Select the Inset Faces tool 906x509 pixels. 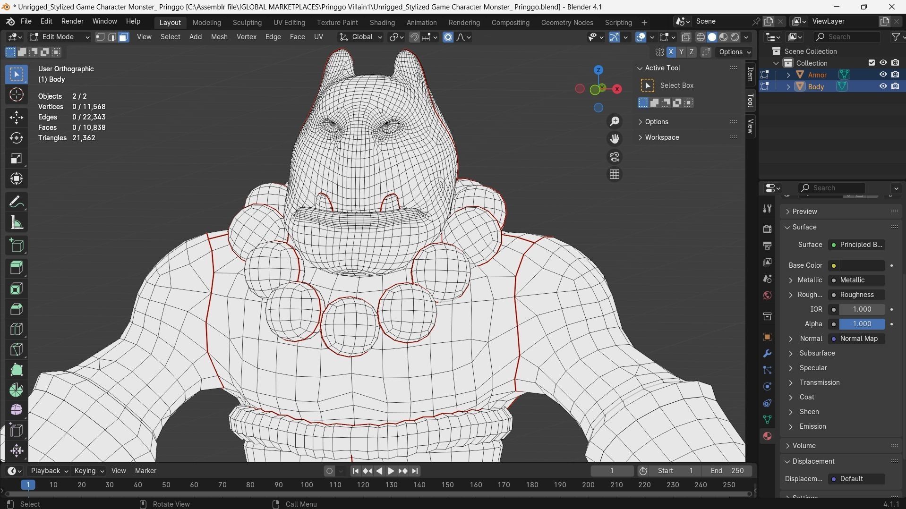tap(17, 288)
